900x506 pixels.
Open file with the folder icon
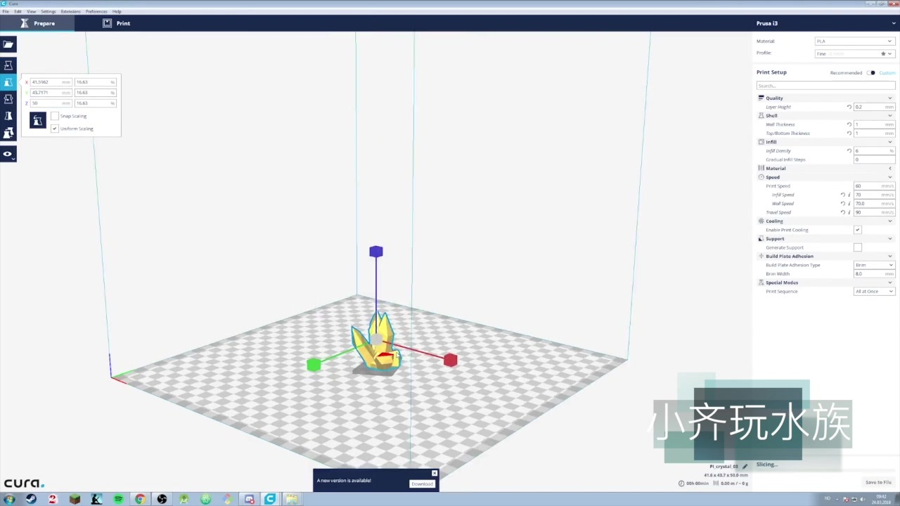pyautogui.click(x=8, y=44)
